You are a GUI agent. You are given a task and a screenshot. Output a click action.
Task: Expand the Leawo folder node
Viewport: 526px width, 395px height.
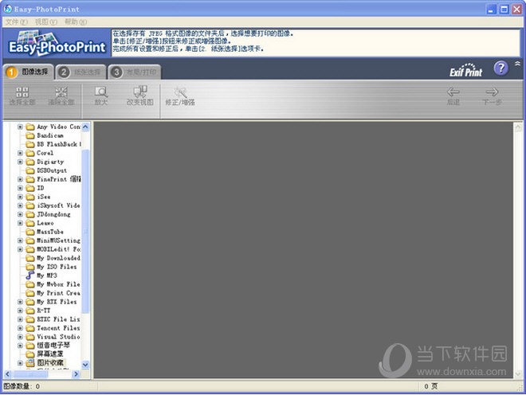[x=20, y=223]
